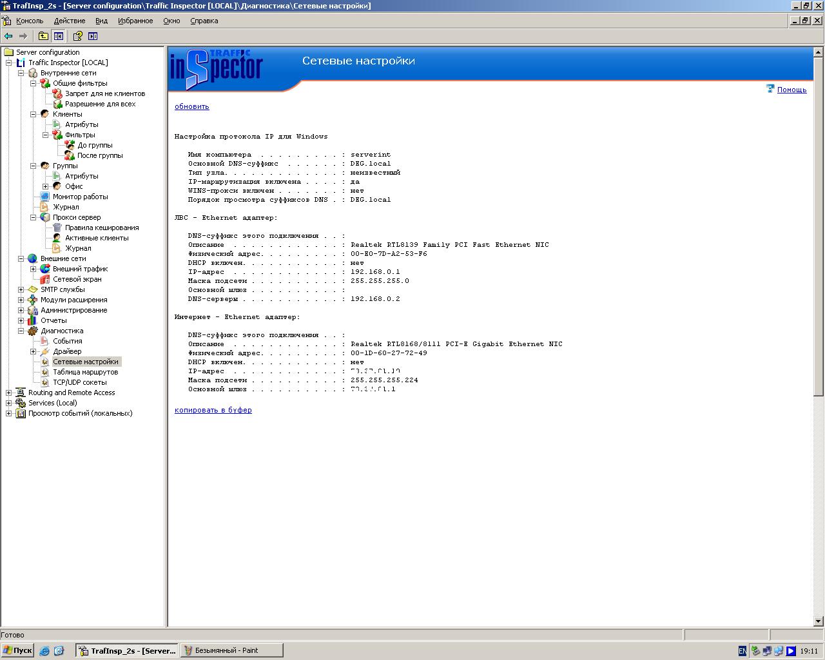Click the 'Активные клиенты' icon

pyautogui.click(x=57, y=238)
